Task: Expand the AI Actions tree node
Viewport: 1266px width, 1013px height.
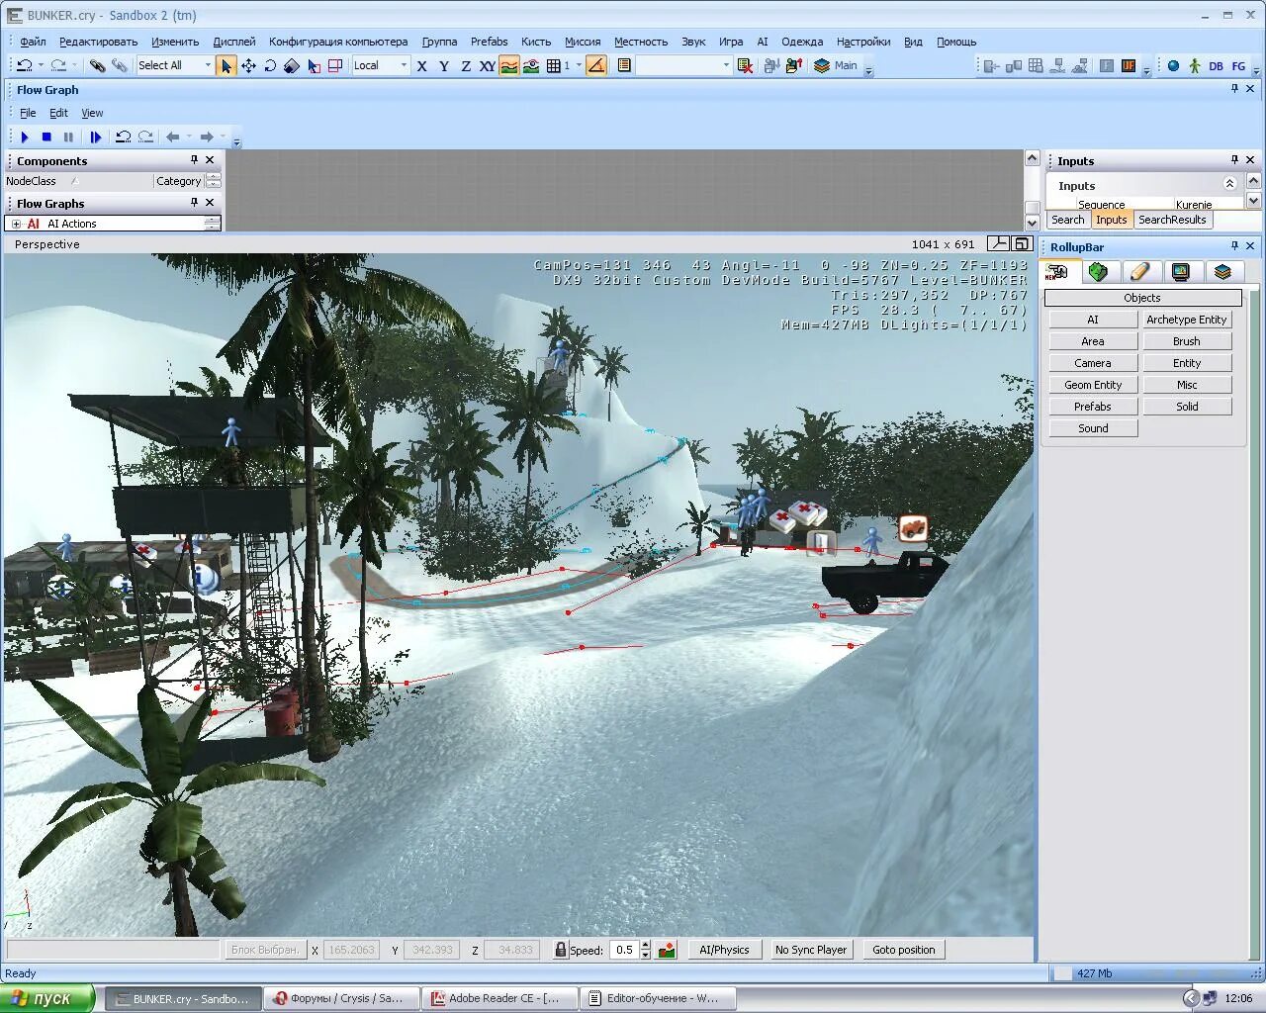Action: point(16,224)
